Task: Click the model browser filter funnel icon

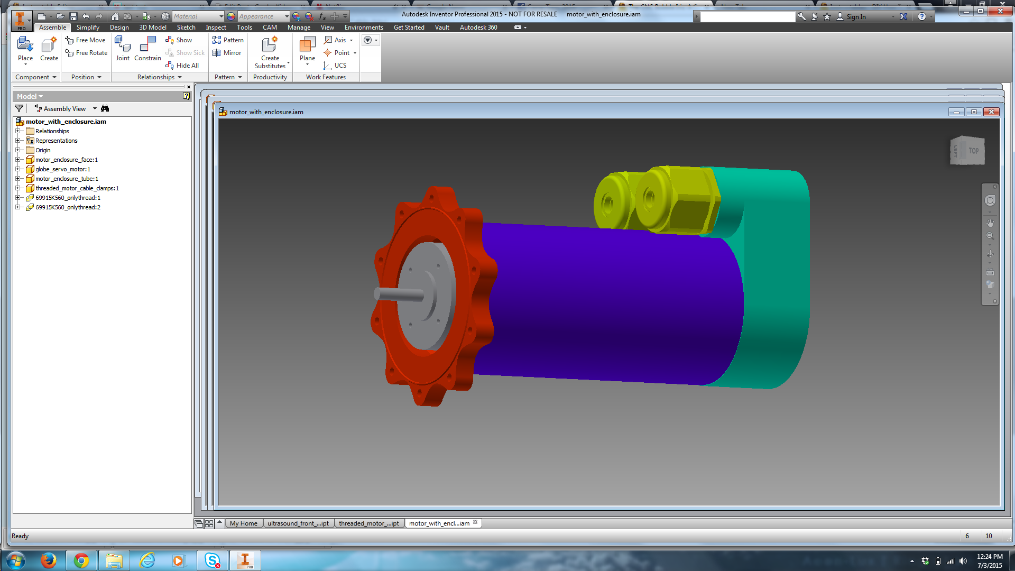Action: 19,108
